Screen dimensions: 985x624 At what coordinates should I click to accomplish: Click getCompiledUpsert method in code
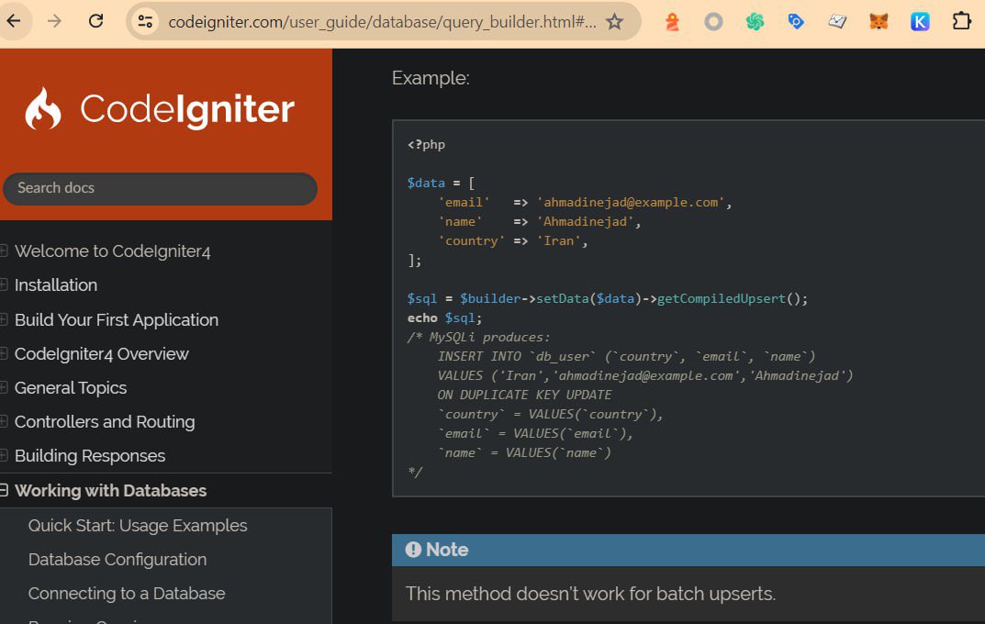(722, 299)
